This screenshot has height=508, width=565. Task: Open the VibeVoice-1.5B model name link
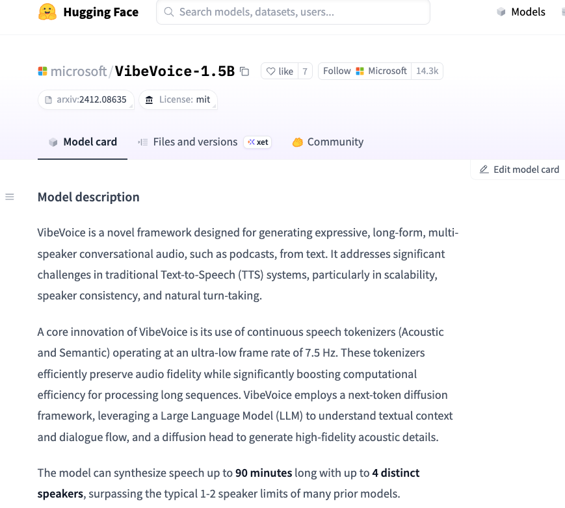[175, 71]
